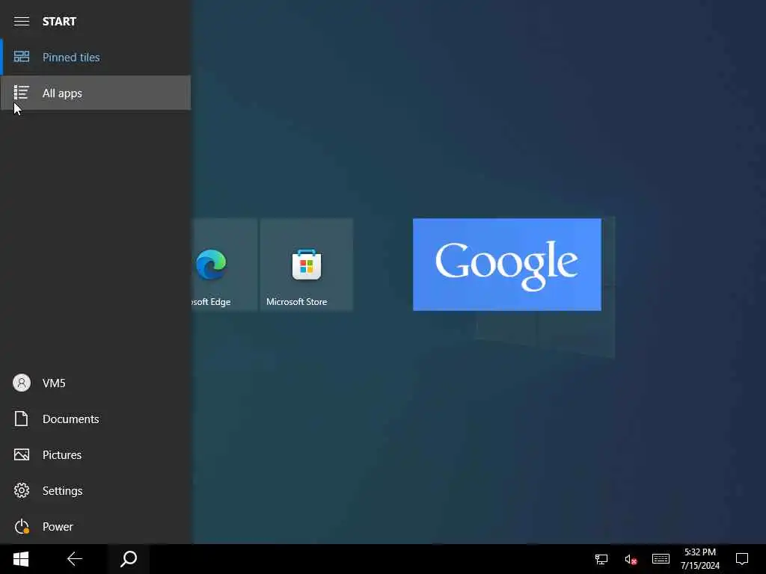The width and height of the screenshot is (766, 574).
Task: Click the Windows Start button
Action: coord(21,559)
